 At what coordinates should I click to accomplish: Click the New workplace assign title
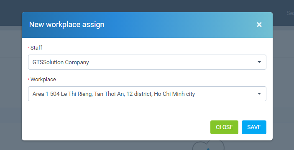tap(66, 25)
